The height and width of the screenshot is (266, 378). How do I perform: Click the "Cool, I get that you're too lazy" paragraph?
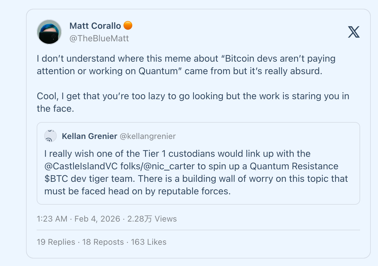tap(193, 102)
